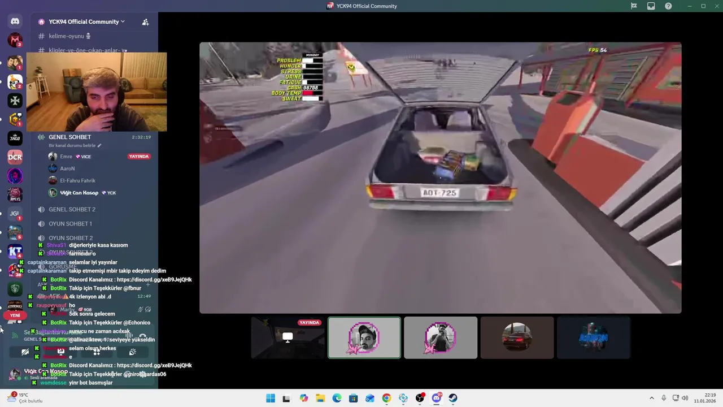Click the floating webcam picture-in-picture
The width and height of the screenshot is (723, 407).
(x=97, y=92)
